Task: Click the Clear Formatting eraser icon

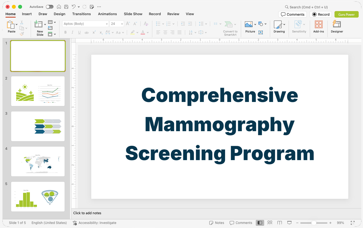Action: (146, 24)
